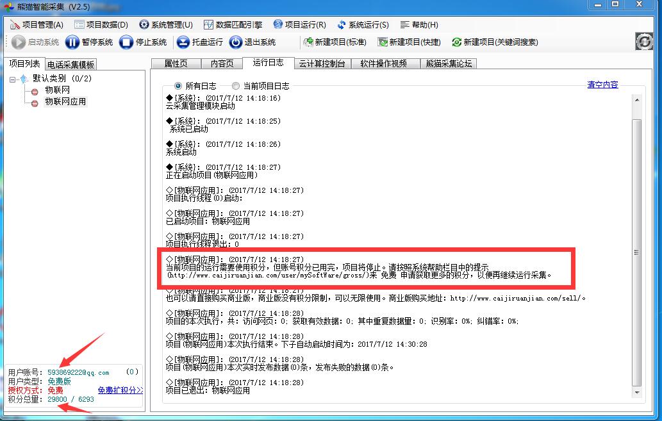Image resolution: width=662 pixels, height=421 pixels.
Task: Click the 启动系统 play icon
Action: (x=17, y=42)
